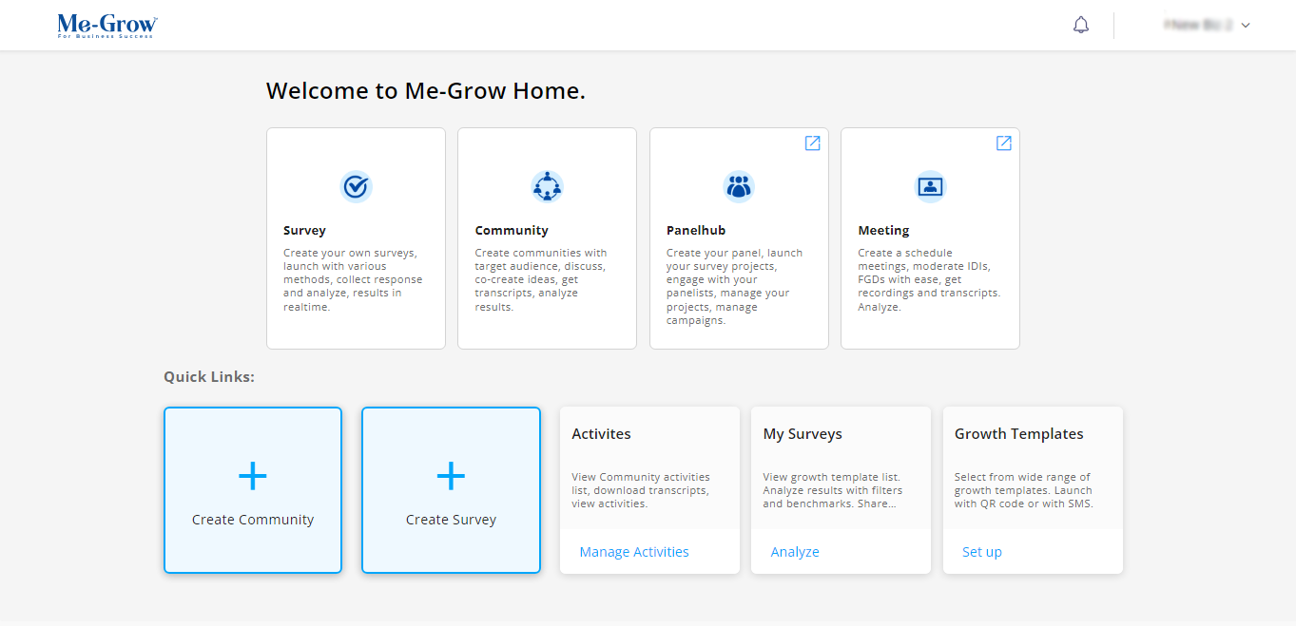Click the Survey checkmark icon
Viewport: 1296px width, 627px height.
[356, 186]
